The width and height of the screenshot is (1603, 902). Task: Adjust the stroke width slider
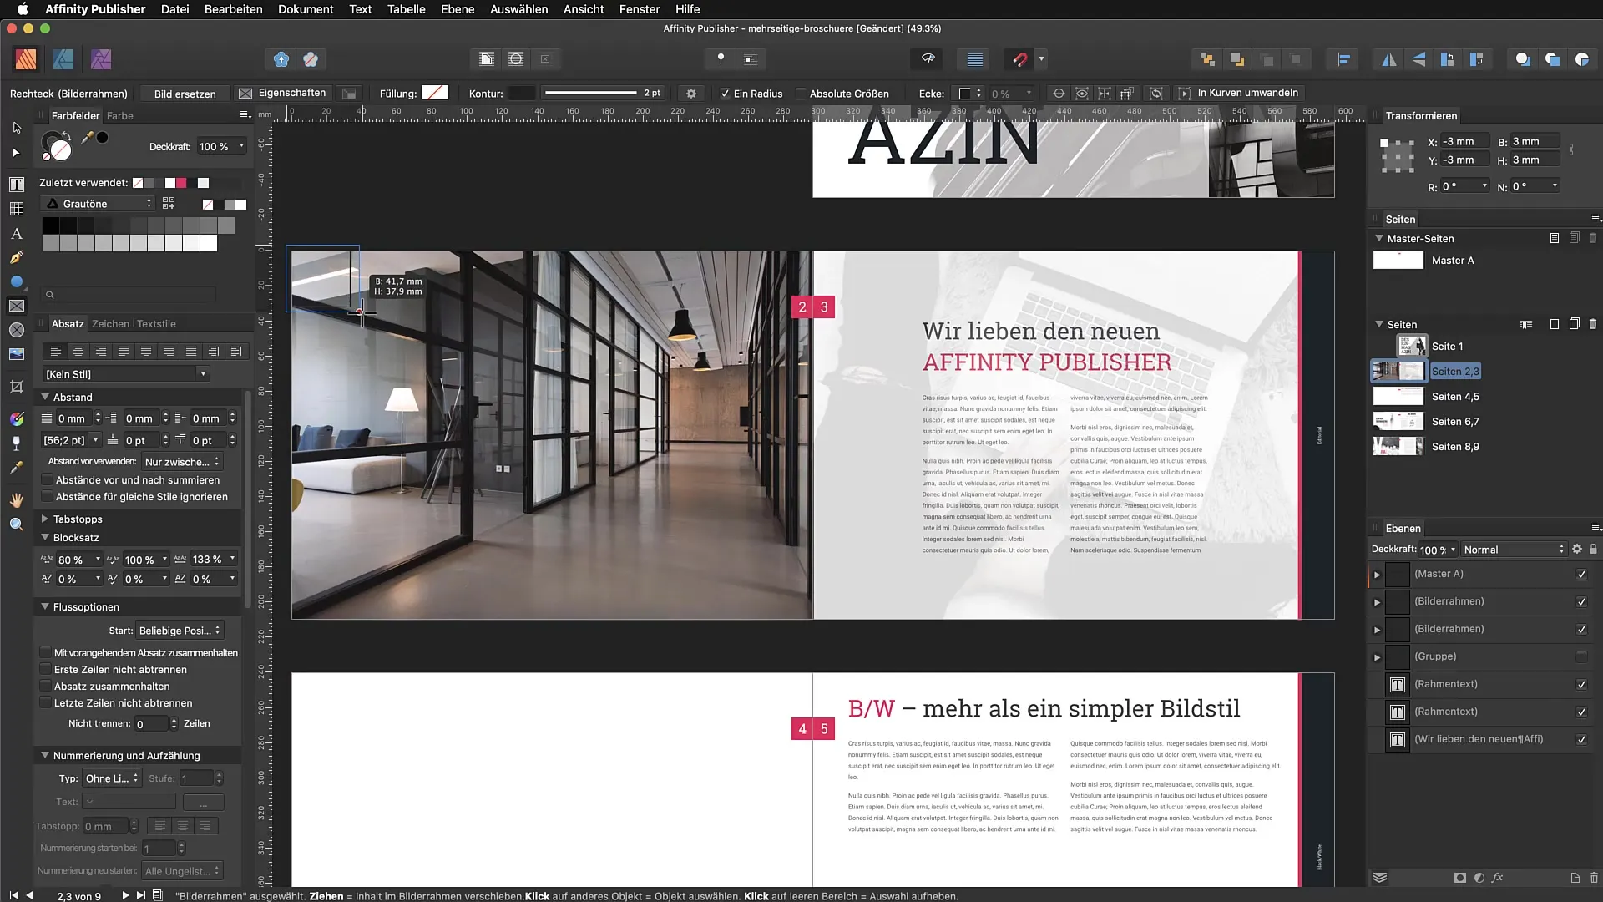(591, 93)
